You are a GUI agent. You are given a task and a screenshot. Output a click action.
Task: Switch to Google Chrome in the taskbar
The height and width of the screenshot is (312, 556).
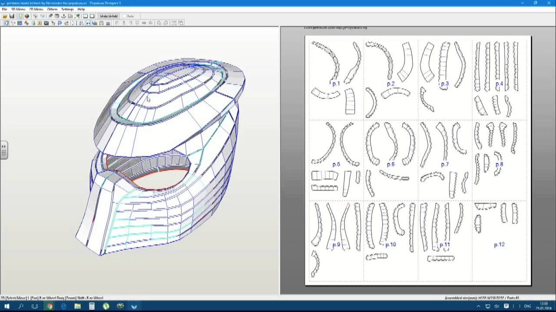click(50, 306)
